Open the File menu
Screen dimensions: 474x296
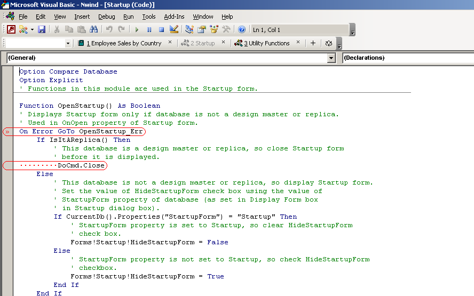click(x=23, y=17)
